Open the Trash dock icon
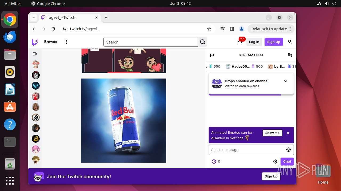341x191 pixels. (10, 164)
